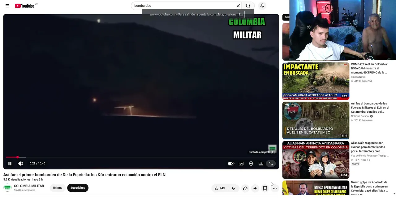The width and height of the screenshot is (396, 223).
Task: Open the "IMPACTANTE EMBOSCADA" video thumbnail
Action: tap(316, 81)
